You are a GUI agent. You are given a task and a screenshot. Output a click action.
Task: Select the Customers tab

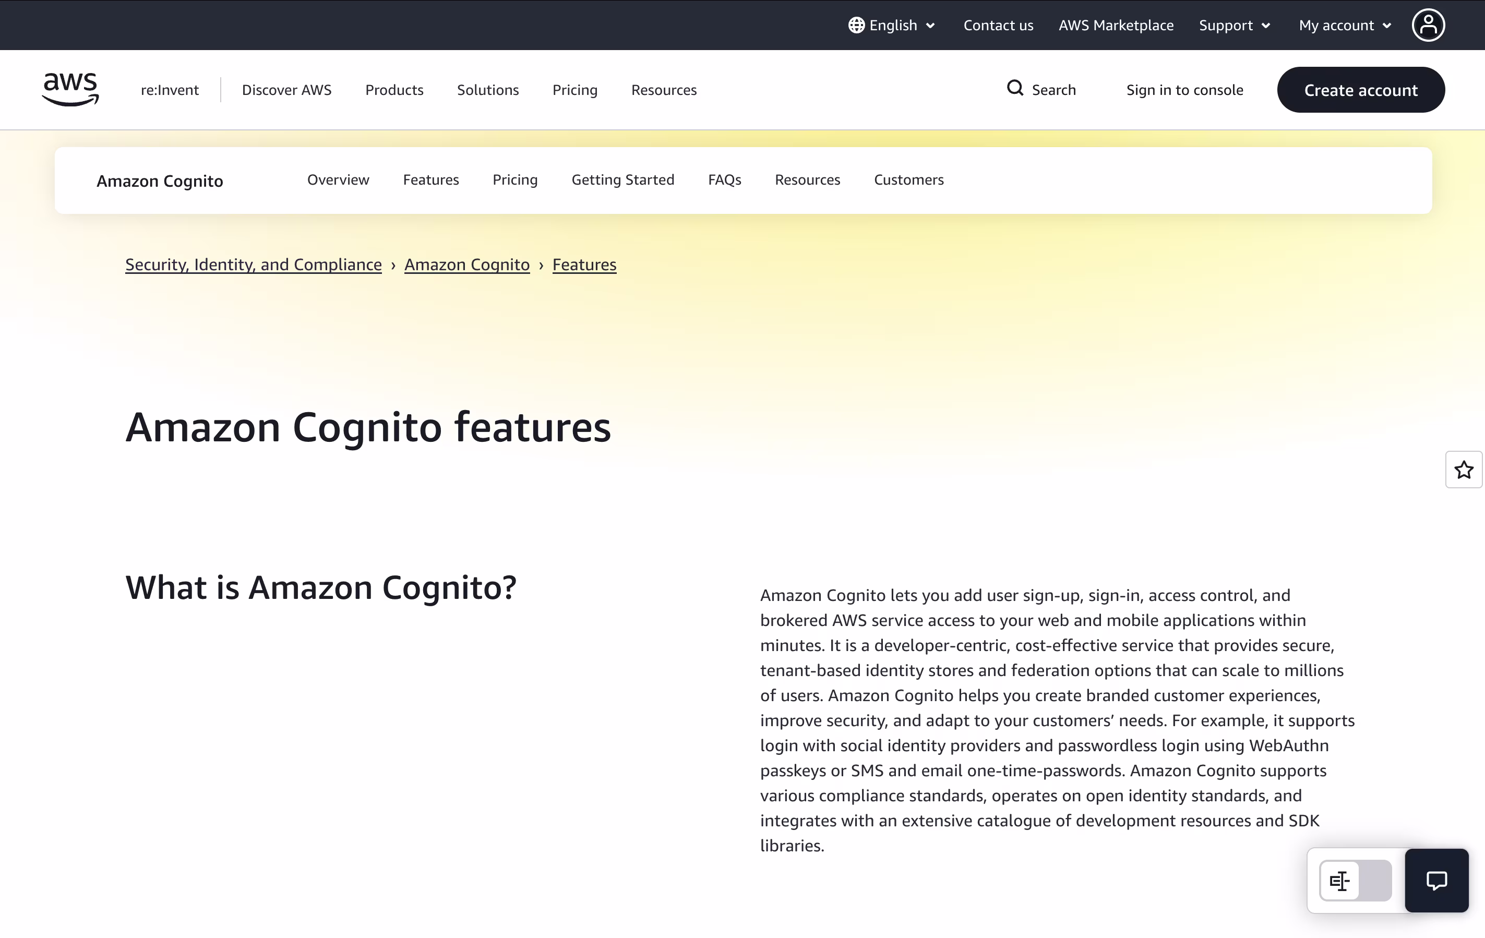click(908, 179)
